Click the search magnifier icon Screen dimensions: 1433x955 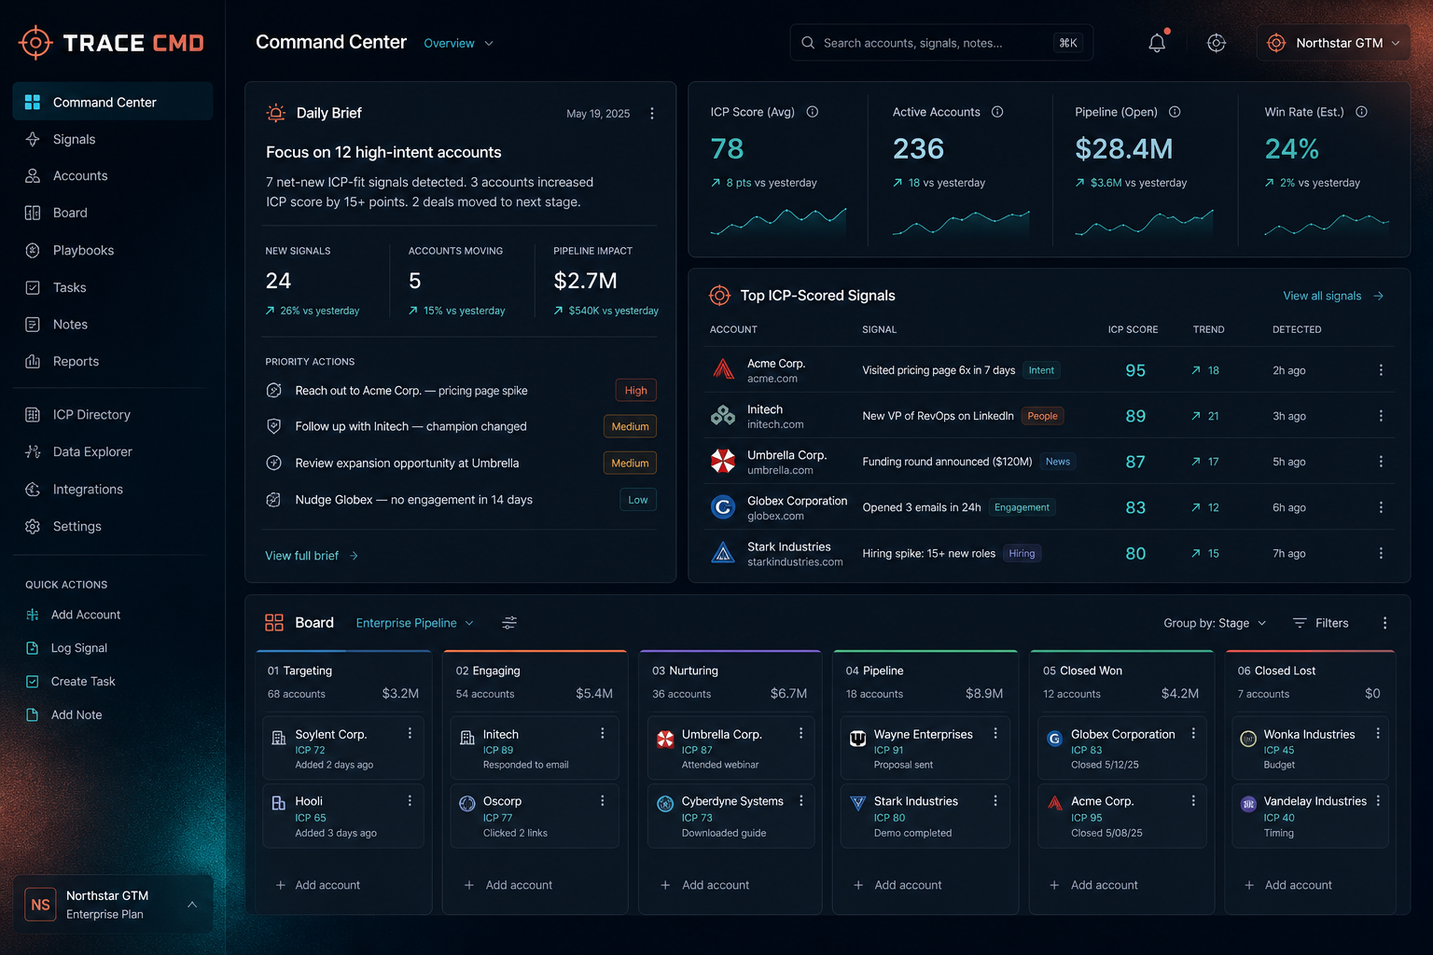point(808,43)
